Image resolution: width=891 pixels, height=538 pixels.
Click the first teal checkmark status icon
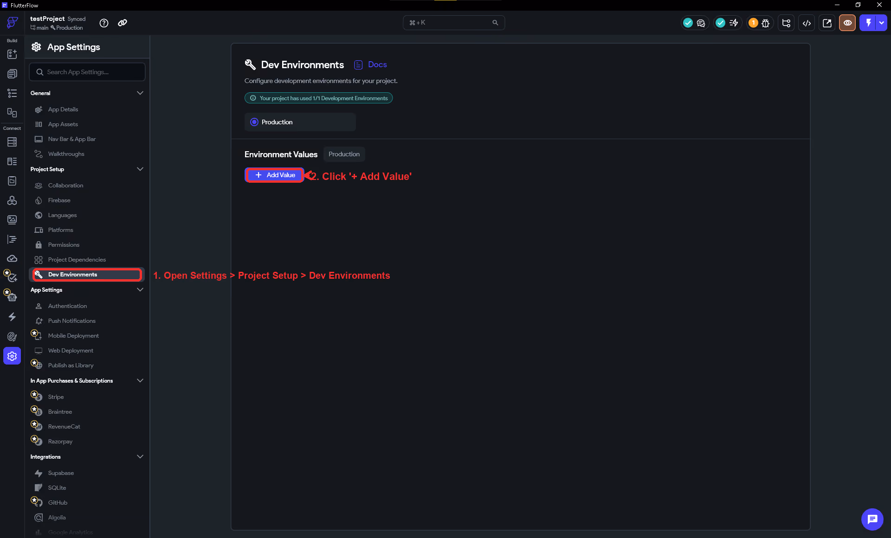[688, 23]
